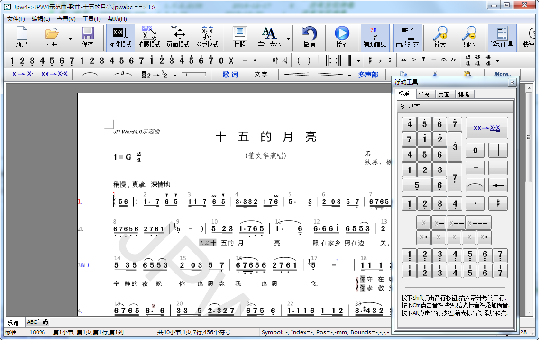
Task: Open the 工具(T) menu
Action: pos(91,19)
